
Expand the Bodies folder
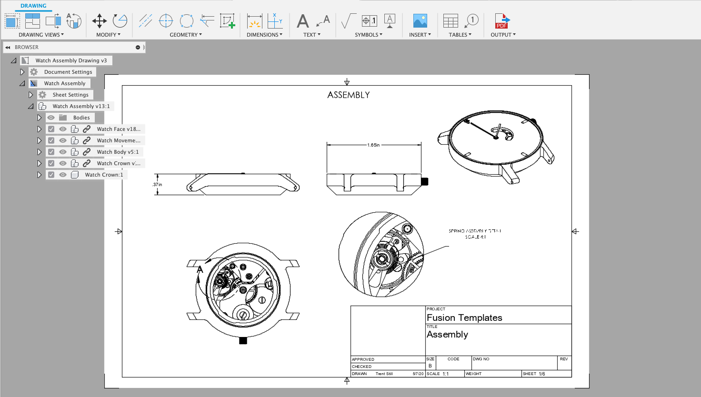40,117
